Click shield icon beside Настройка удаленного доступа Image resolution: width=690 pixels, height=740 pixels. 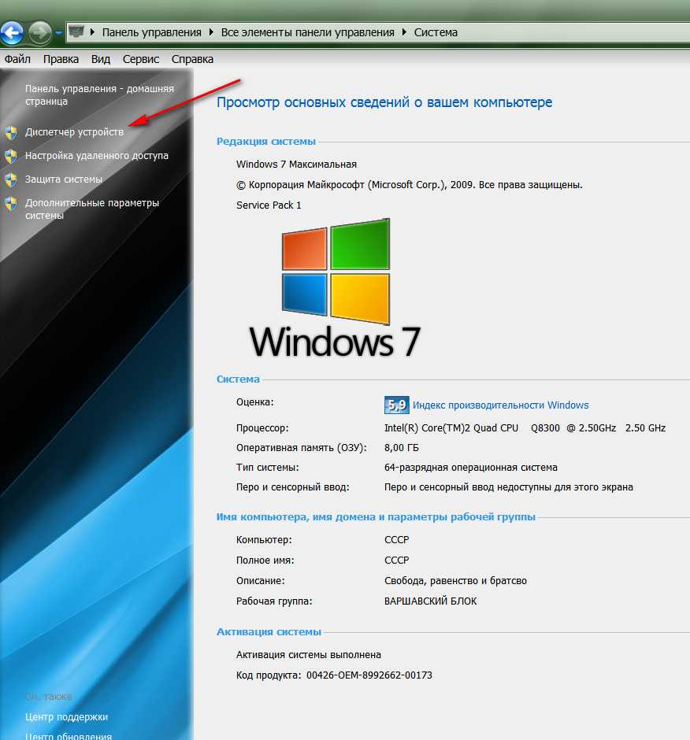11,156
